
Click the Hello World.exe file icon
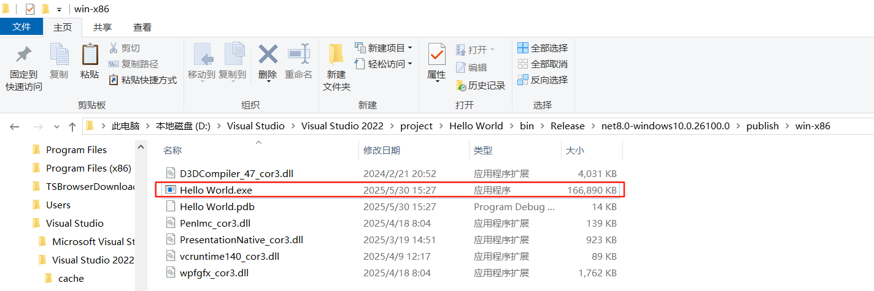[171, 190]
